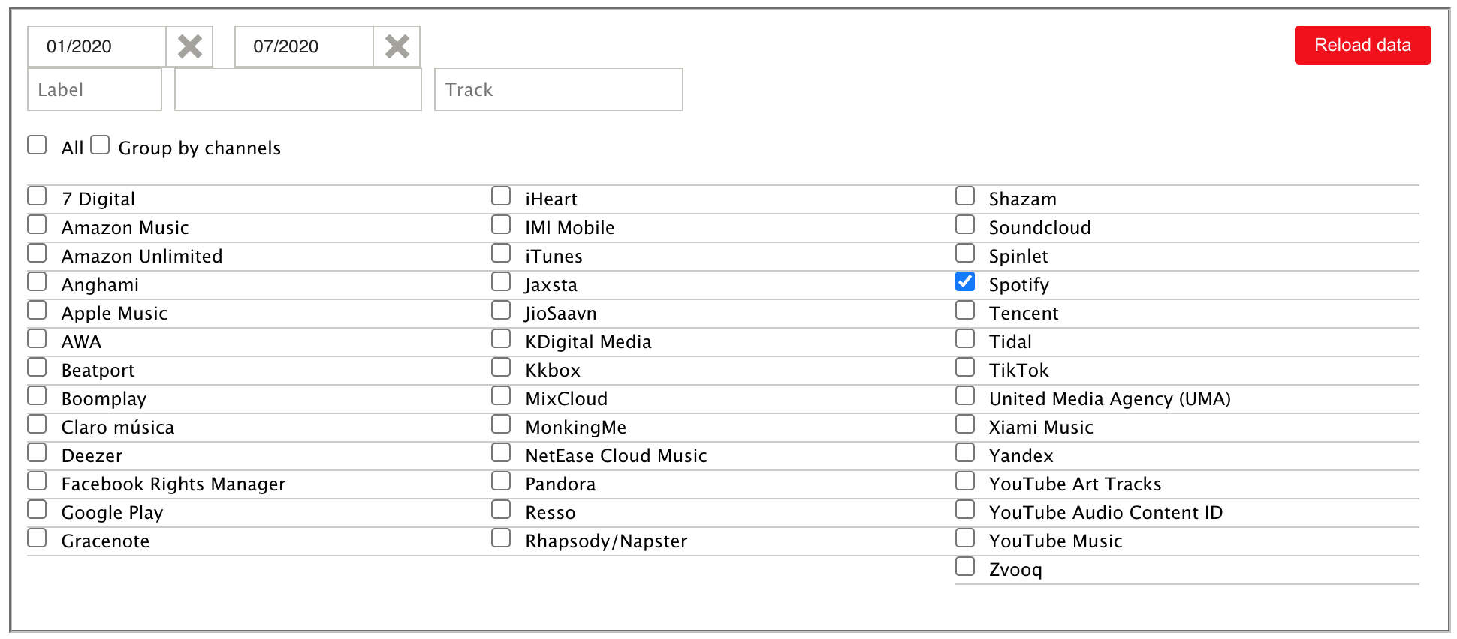Select the KDigital Media checkbox
Viewport: 1457px width, 639px height.
click(x=501, y=338)
